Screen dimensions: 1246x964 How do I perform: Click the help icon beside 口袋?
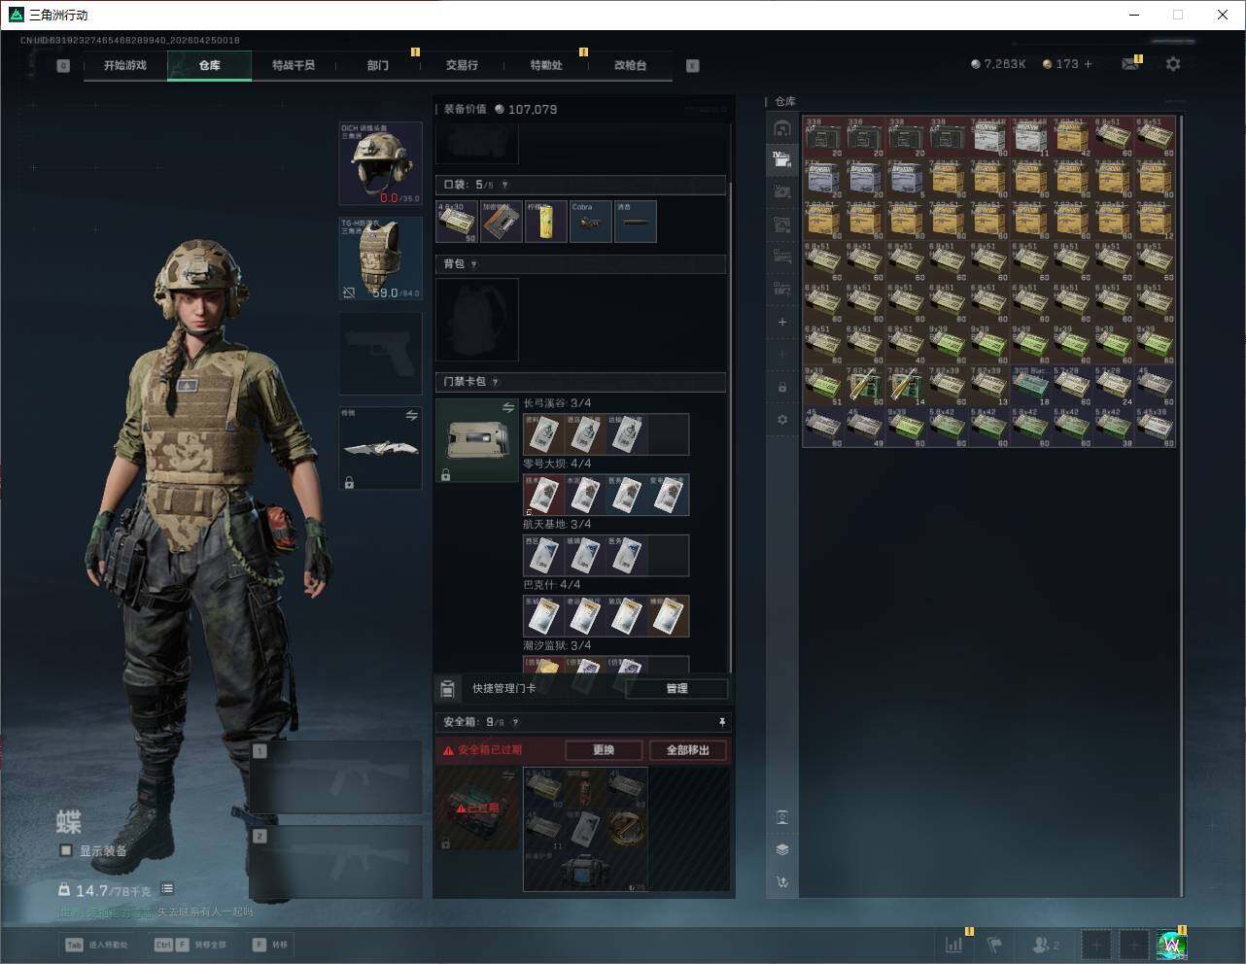point(504,185)
